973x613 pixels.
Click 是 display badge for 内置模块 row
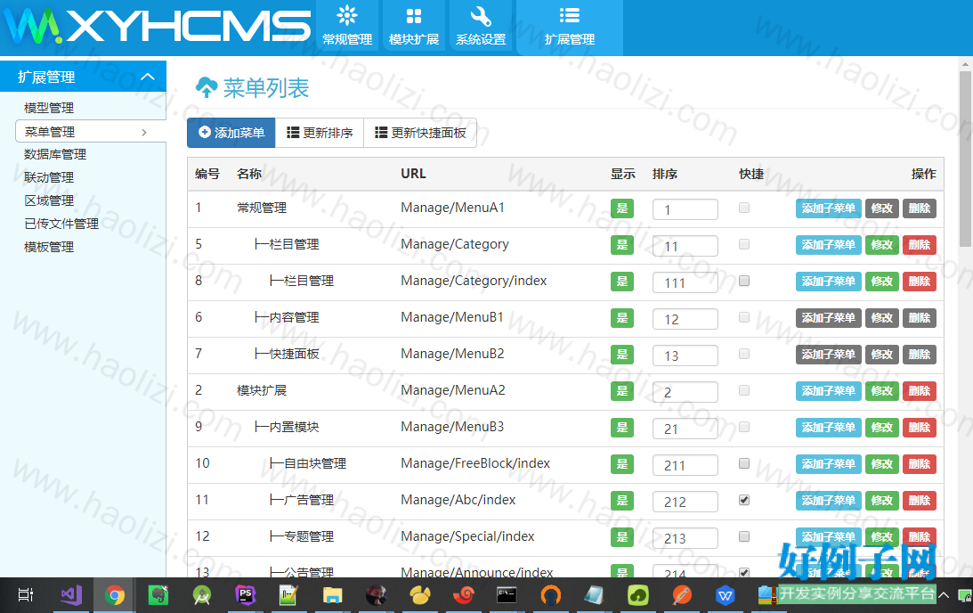(x=621, y=428)
